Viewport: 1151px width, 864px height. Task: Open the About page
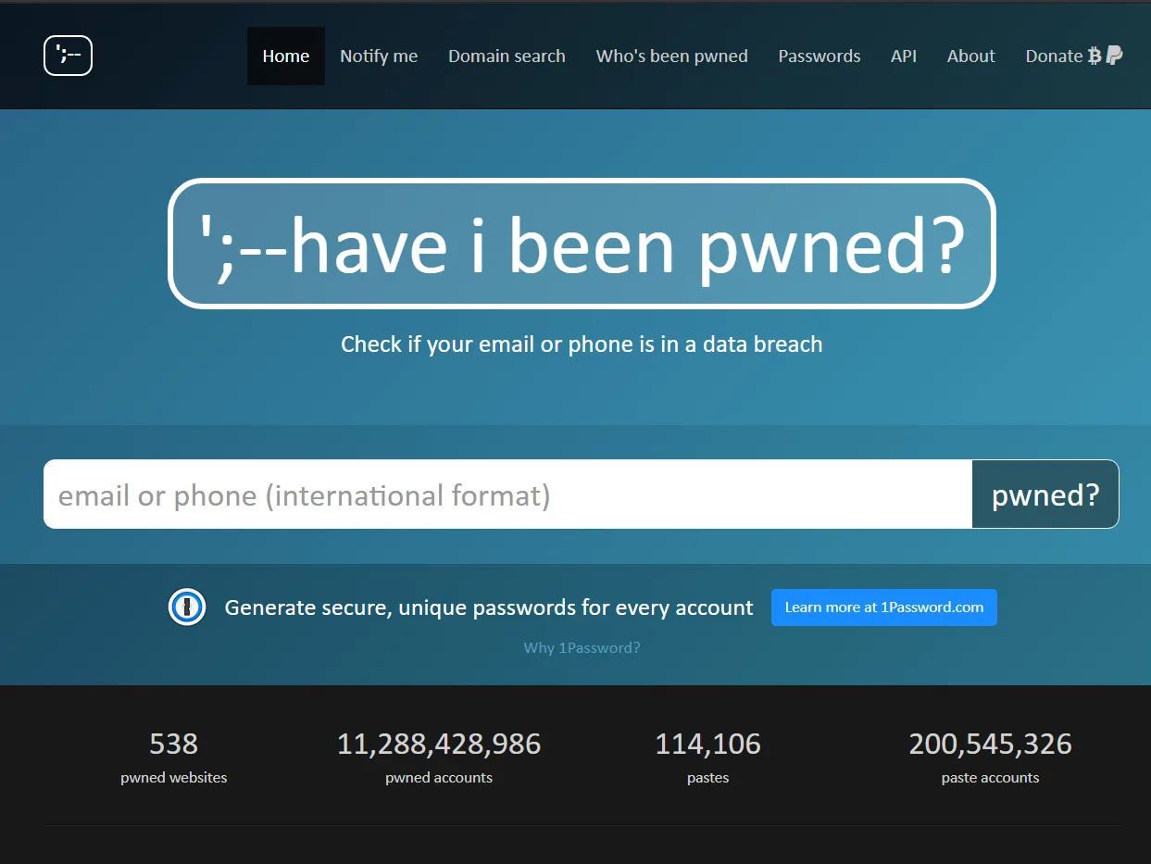[971, 56]
